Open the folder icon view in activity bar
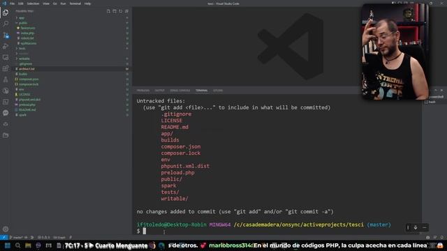Screen dimensions: 447x251 (x=6, y=135)
